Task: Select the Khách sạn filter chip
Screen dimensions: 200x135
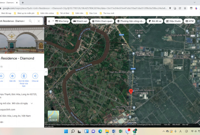Action: pyautogui.click(x=80, y=21)
